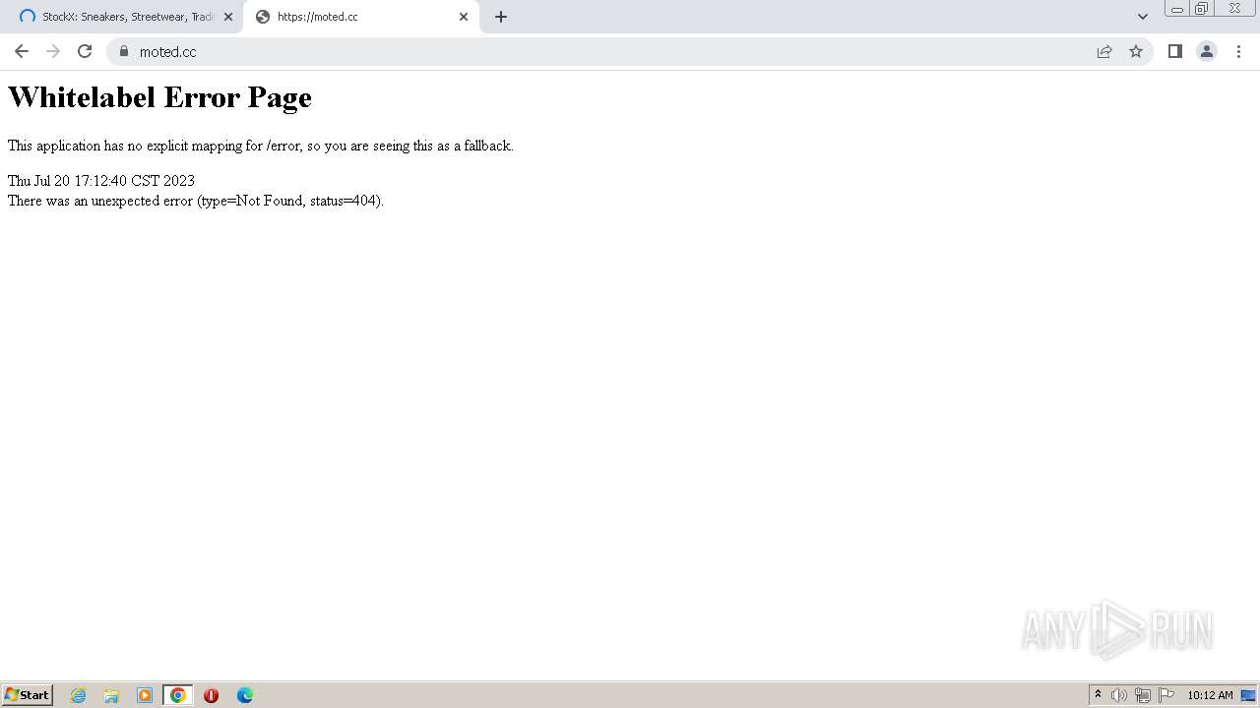Close the StockX tab

pyautogui.click(x=228, y=17)
